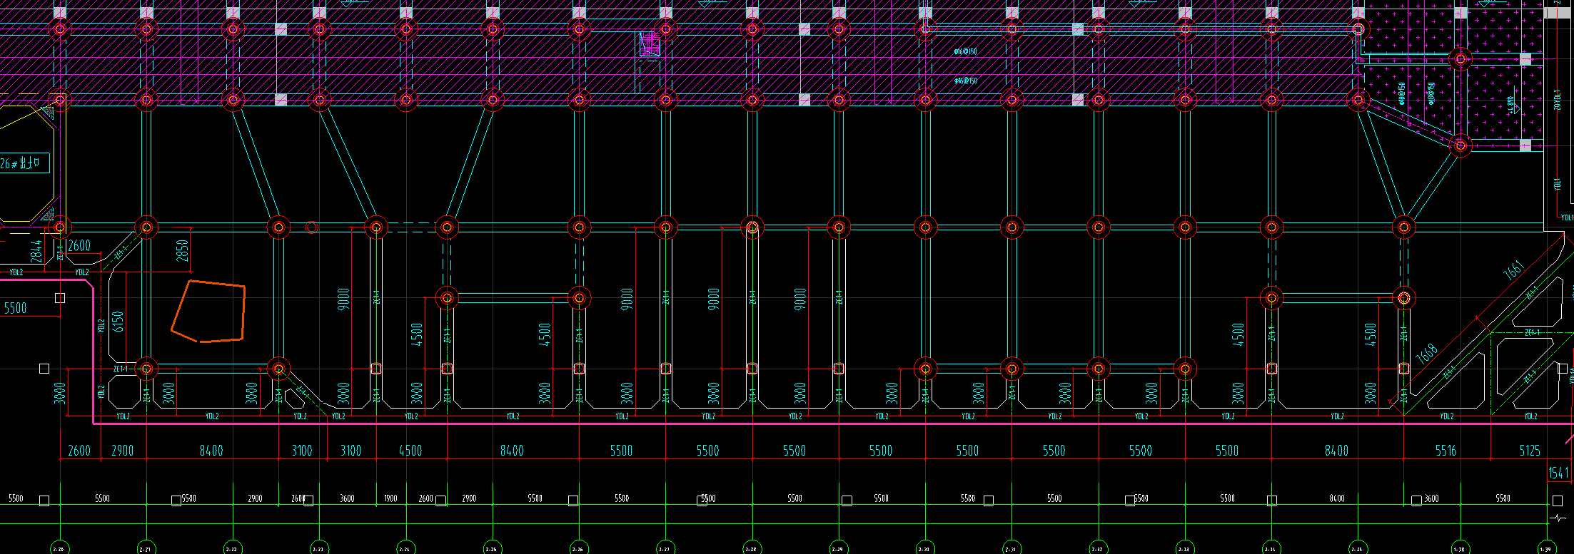The width and height of the screenshot is (1574, 554).
Task: Select the stair block symbol in hatching
Action: [649, 45]
